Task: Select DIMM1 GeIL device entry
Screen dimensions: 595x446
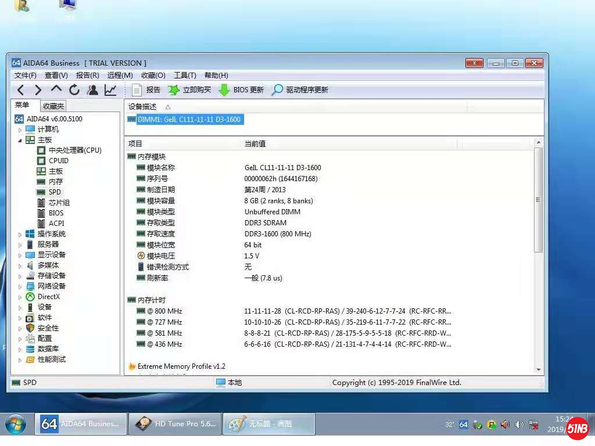Action: point(189,120)
